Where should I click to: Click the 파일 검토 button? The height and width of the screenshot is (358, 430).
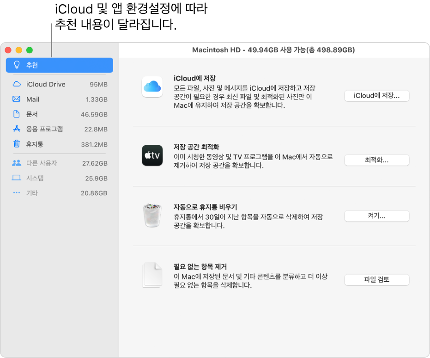376,280
